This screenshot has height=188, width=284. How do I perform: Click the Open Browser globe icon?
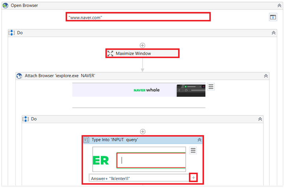pos(5,6)
